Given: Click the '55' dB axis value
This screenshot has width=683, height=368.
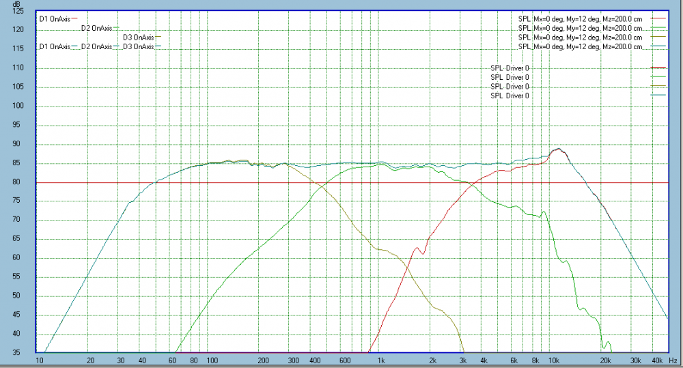Looking at the screenshot, I should click(x=16, y=277).
